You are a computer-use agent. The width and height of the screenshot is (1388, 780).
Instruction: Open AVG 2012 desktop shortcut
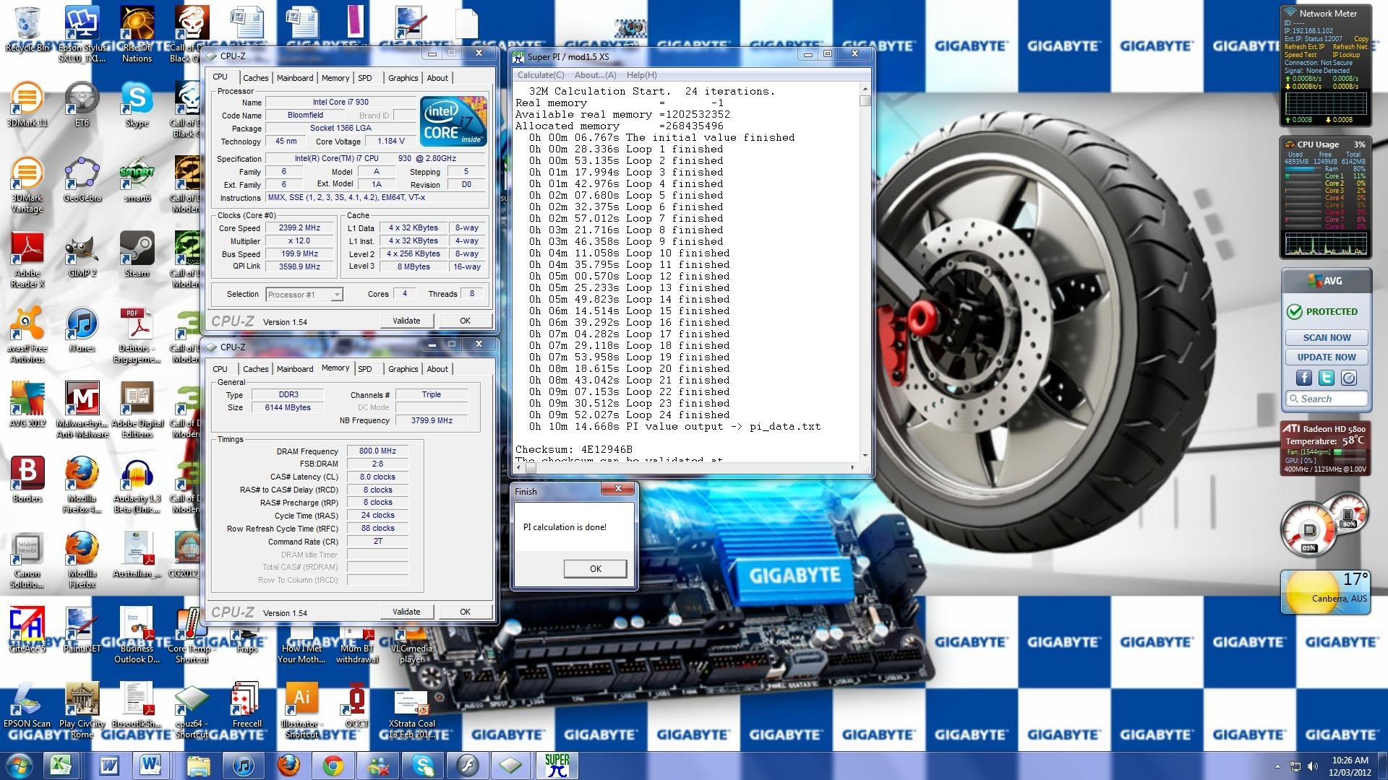point(27,404)
